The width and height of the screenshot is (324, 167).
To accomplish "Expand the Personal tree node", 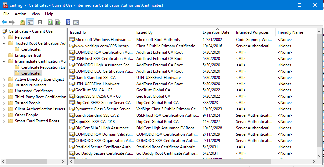I will pyautogui.click(x=4, y=38).
